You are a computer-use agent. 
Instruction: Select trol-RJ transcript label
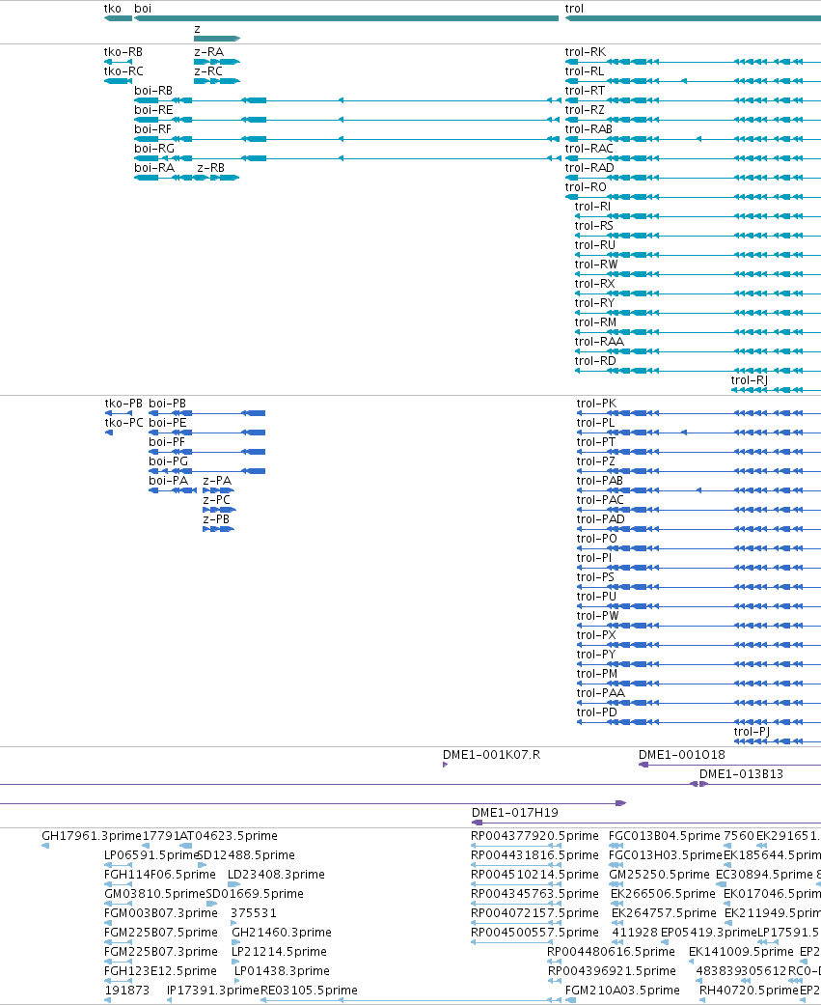pyautogui.click(x=750, y=380)
